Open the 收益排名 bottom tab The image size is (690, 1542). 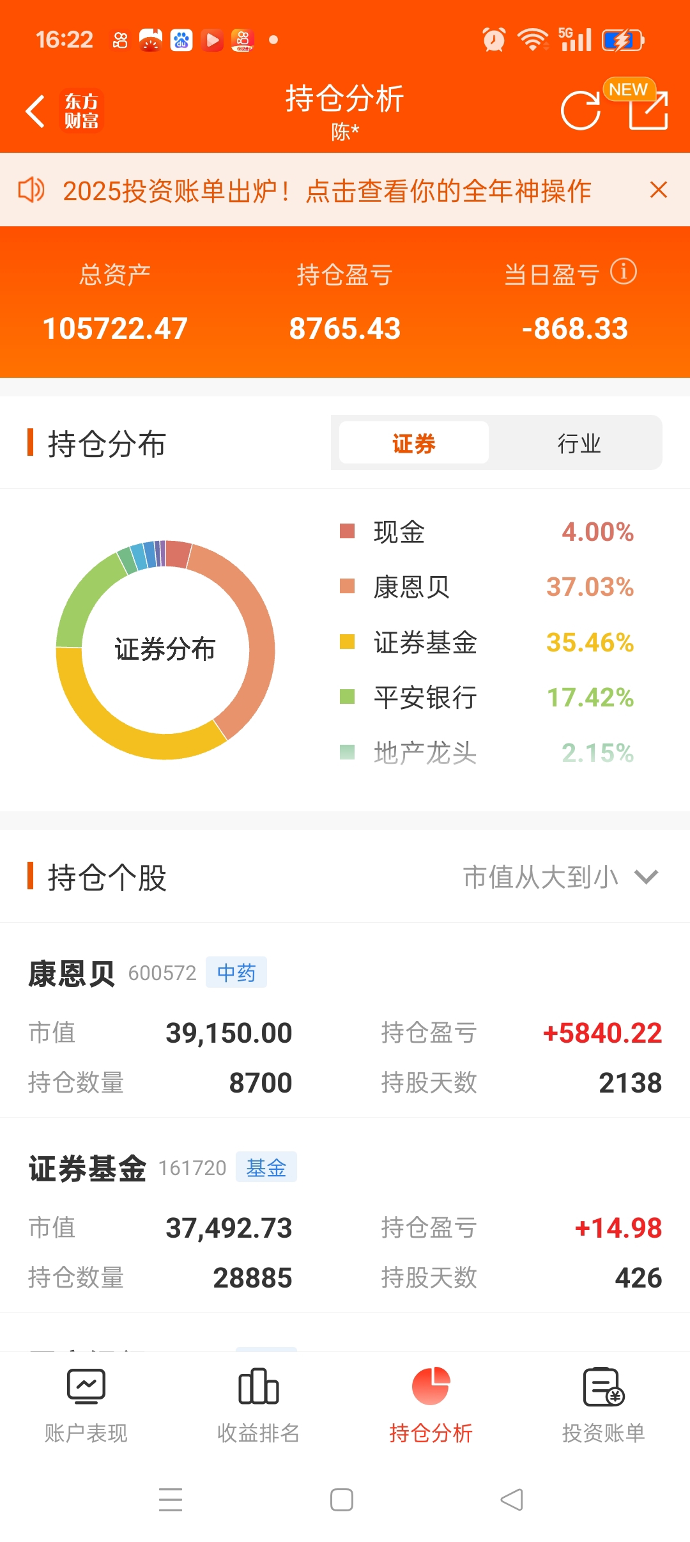pyautogui.click(x=259, y=1405)
